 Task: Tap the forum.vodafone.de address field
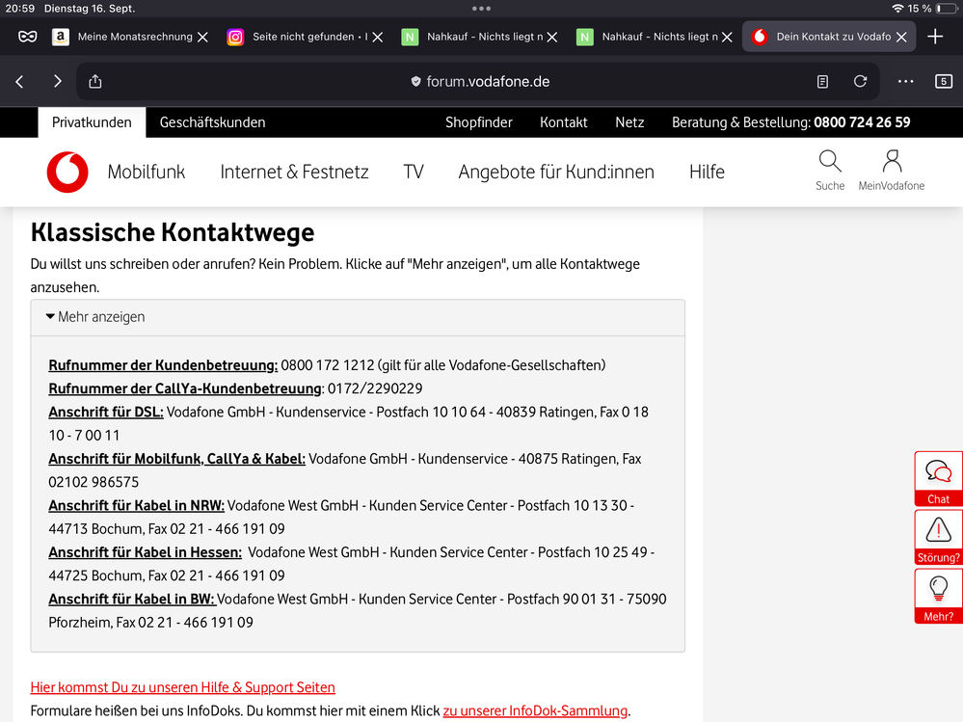tap(488, 82)
